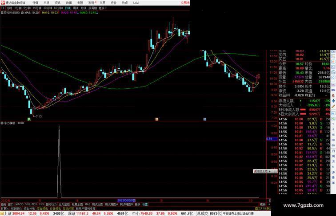Click the 窗口 indicator button
Viewport: 336px width, 216px height.
click(x=11, y=204)
